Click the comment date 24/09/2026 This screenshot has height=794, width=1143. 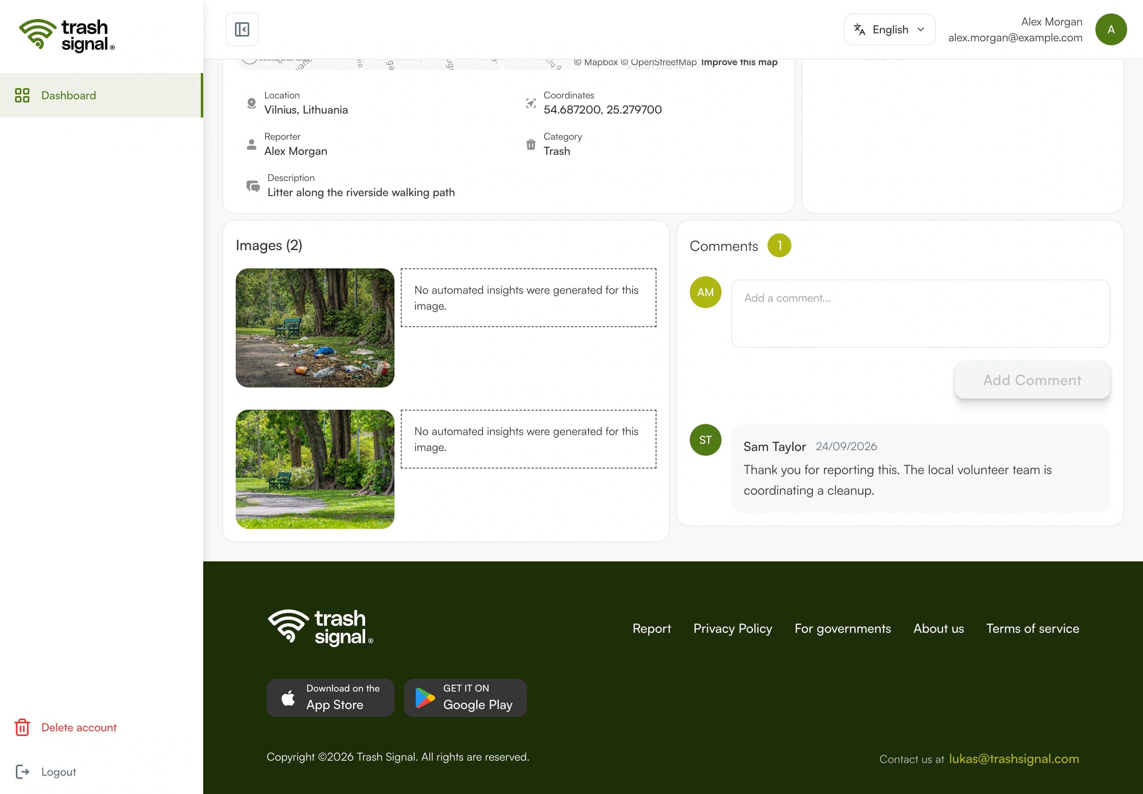click(846, 446)
